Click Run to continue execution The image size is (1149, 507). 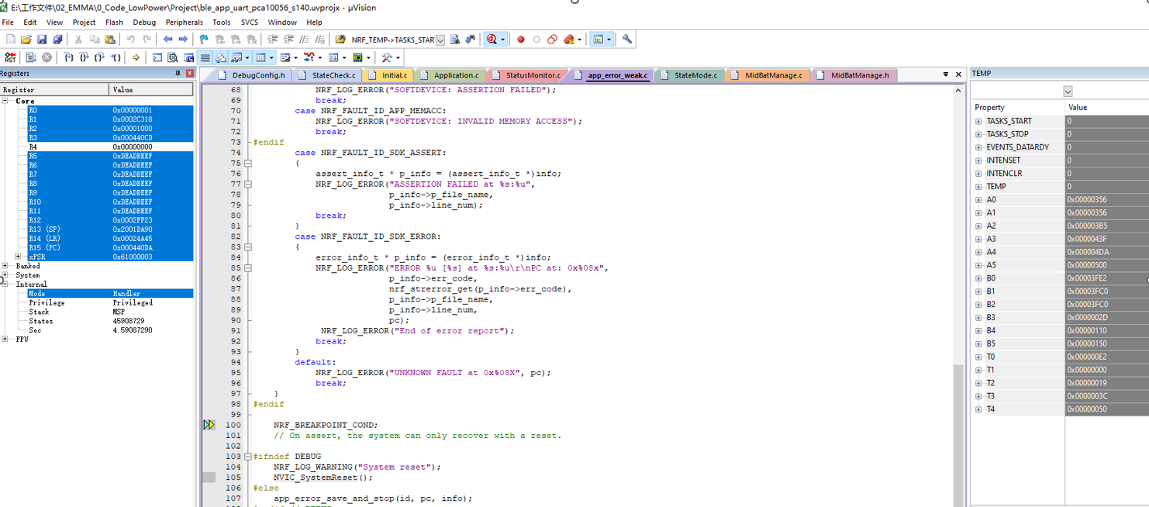pyautogui.click(x=31, y=57)
